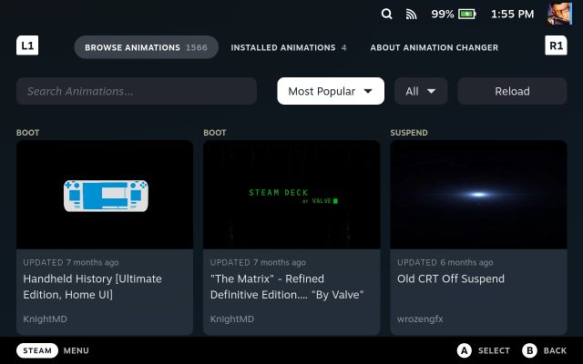Open the search magnifier icon in status bar
This screenshot has width=583, height=364.
pos(387,15)
